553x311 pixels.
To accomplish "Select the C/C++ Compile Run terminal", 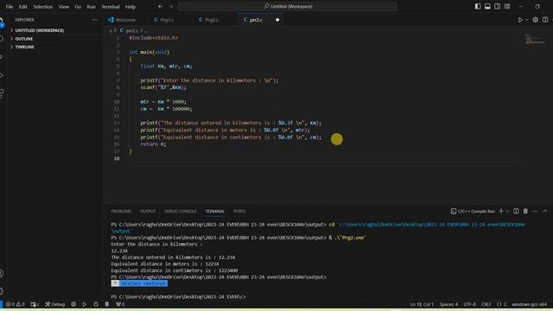I will [x=473, y=211].
